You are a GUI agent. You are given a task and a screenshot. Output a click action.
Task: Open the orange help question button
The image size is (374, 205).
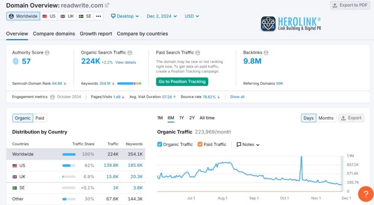(366, 194)
